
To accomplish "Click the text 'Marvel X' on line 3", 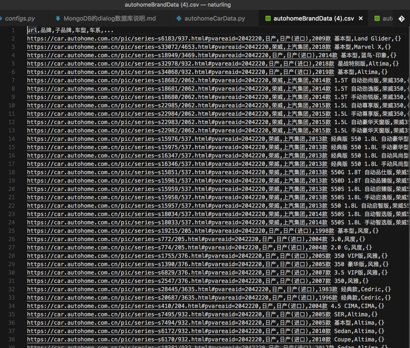I will click(368, 47).
